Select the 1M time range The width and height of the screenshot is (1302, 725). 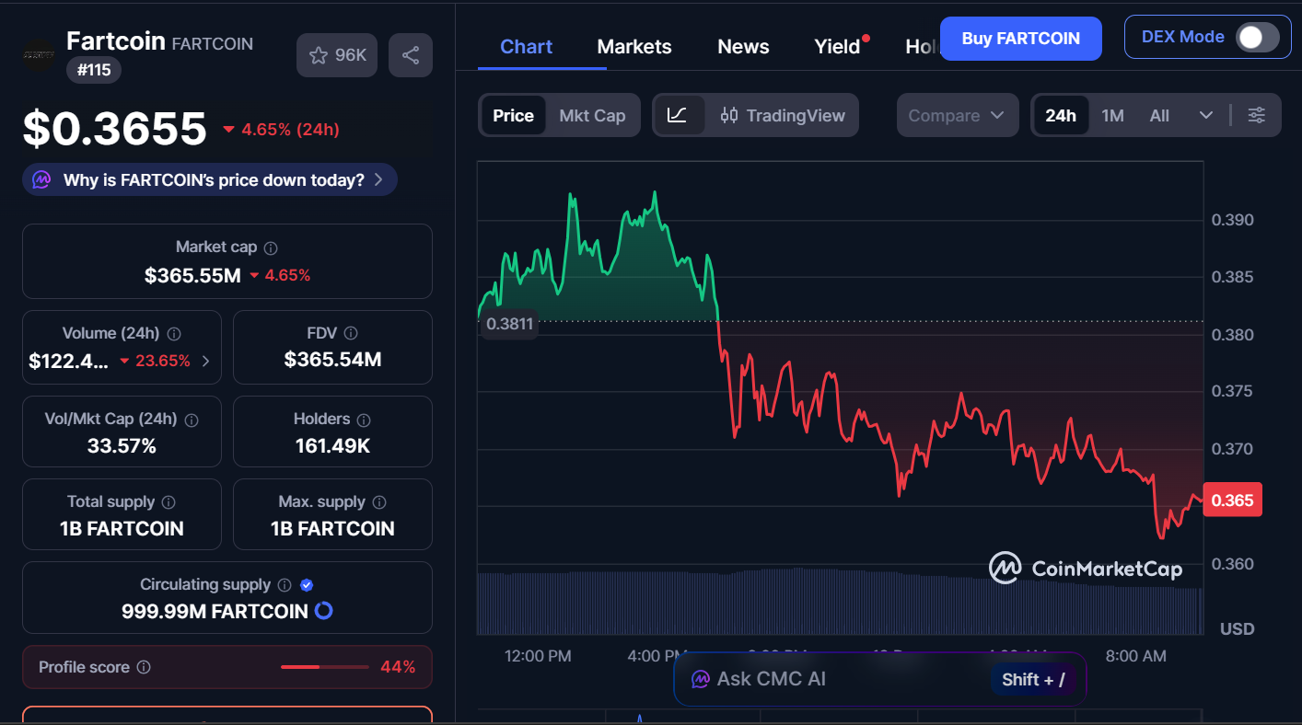click(1112, 115)
